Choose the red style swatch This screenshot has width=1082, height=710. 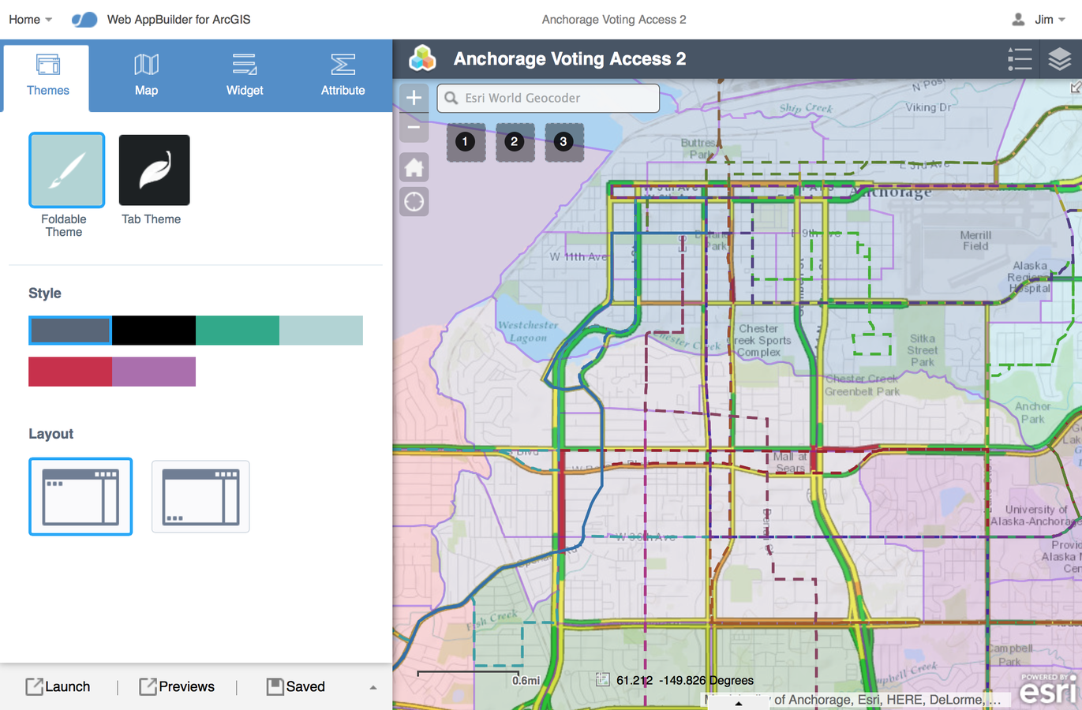[x=70, y=372]
